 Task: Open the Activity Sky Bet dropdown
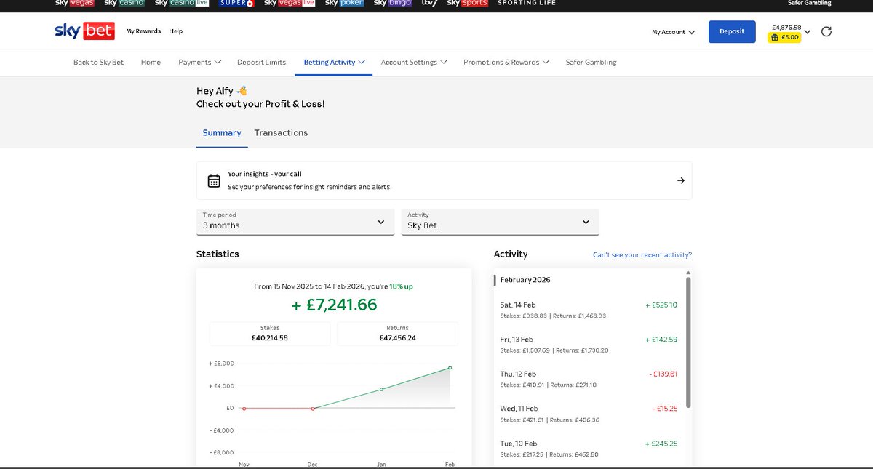[501, 222]
